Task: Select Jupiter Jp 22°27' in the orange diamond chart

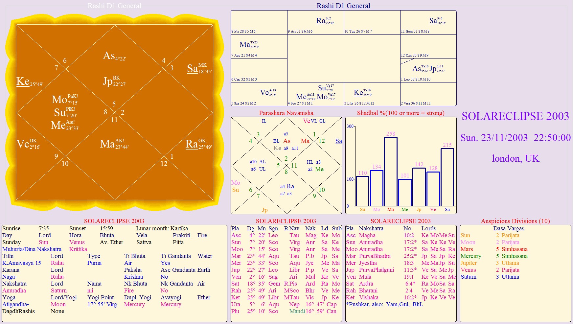Action: pos(114,81)
